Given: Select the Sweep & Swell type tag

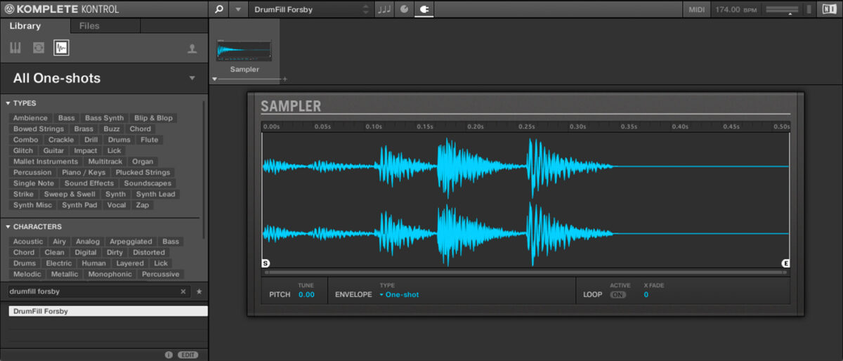Looking at the screenshot, I should [x=70, y=194].
